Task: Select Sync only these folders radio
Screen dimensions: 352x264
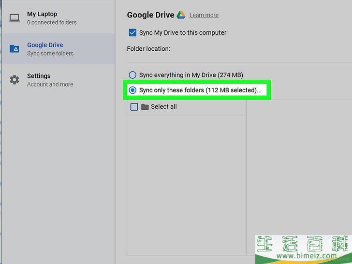Action: click(x=132, y=90)
